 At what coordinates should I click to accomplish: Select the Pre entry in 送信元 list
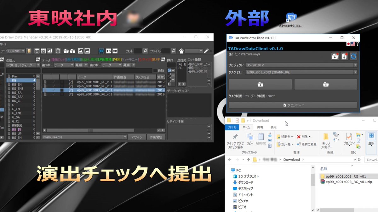tap(21, 76)
